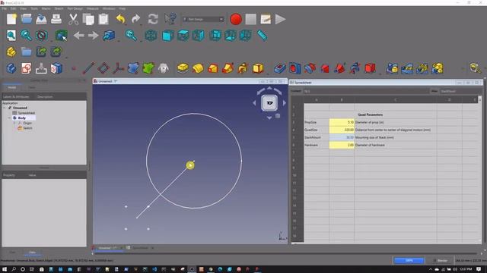Click the Cut scissors icon

pos(73,19)
